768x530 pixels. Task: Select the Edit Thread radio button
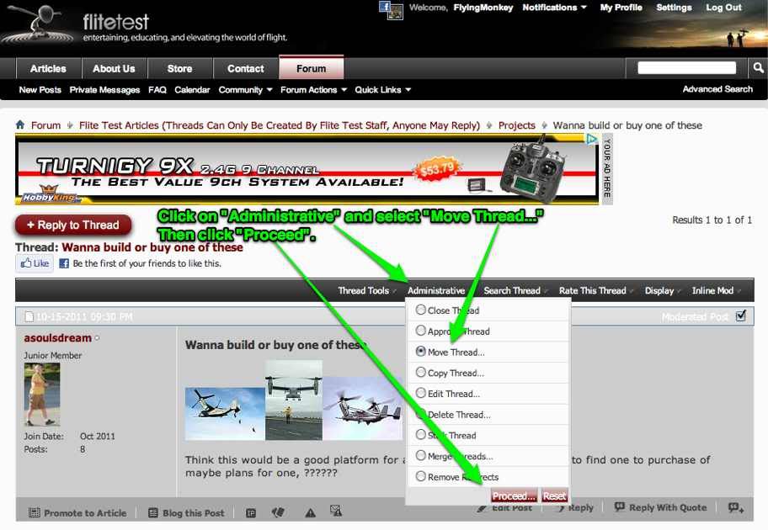[x=420, y=393]
